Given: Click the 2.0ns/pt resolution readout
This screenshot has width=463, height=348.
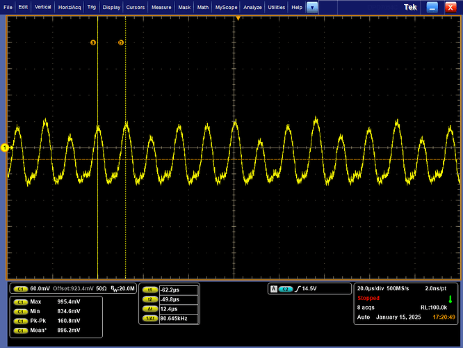Looking at the screenshot, I should tap(436, 289).
